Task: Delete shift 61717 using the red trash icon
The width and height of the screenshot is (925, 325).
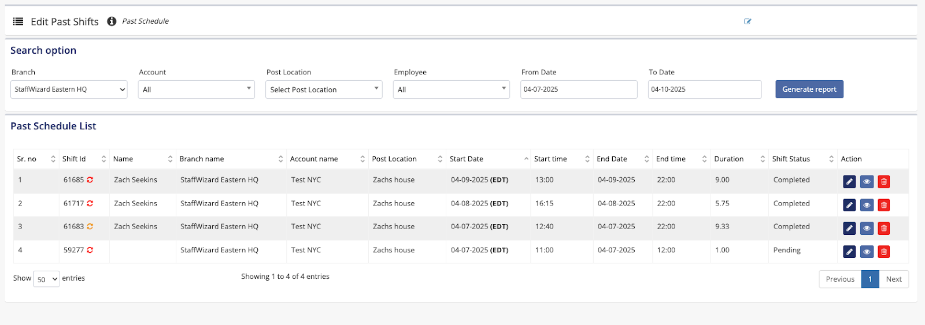Action: 883,205
